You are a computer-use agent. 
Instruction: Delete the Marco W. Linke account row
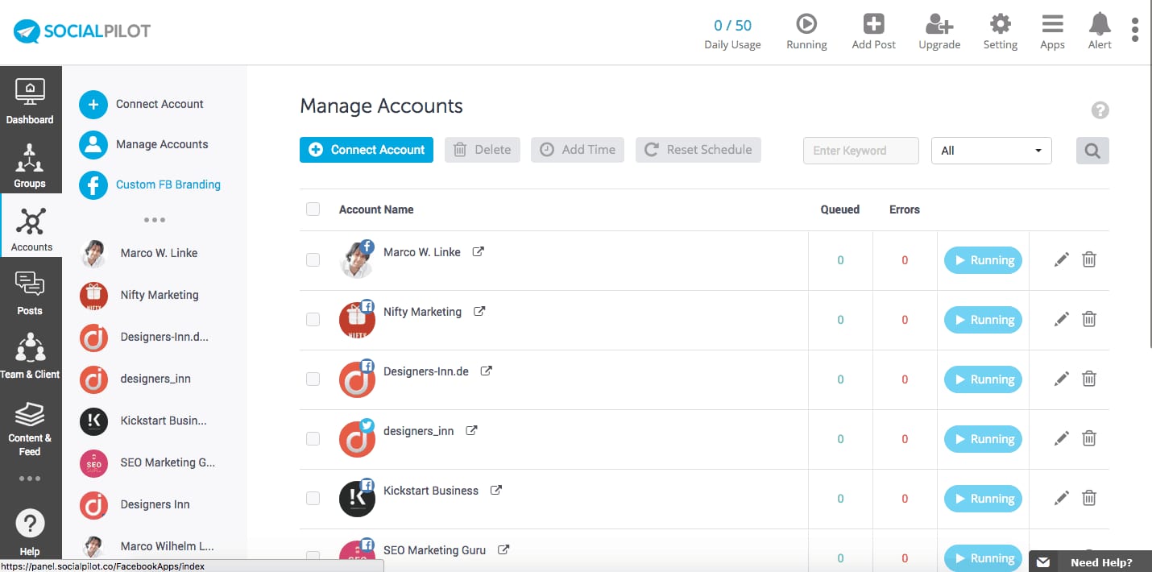(x=1089, y=259)
